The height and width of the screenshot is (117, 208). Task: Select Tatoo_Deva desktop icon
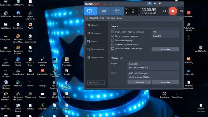coord(176,96)
